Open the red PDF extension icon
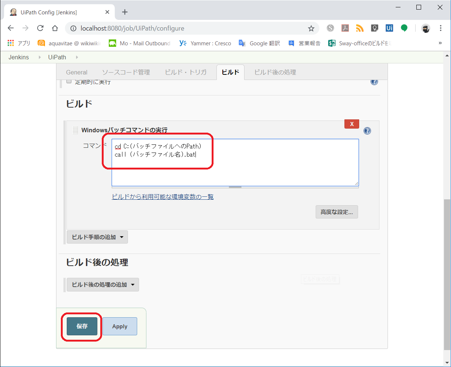This screenshot has height=367, width=451. pyautogui.click(x=345, y=28)
